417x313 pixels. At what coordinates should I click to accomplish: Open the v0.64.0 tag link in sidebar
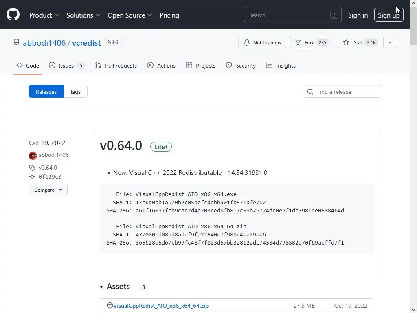[48, 168]
